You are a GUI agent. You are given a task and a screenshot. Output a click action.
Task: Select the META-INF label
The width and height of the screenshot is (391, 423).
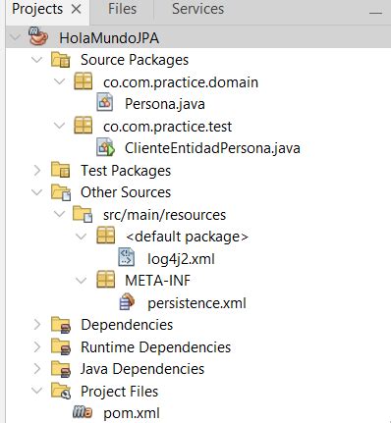click(x=157, y=281)
